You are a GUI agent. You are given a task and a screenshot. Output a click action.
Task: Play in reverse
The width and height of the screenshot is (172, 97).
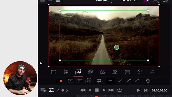coord(90,90)
